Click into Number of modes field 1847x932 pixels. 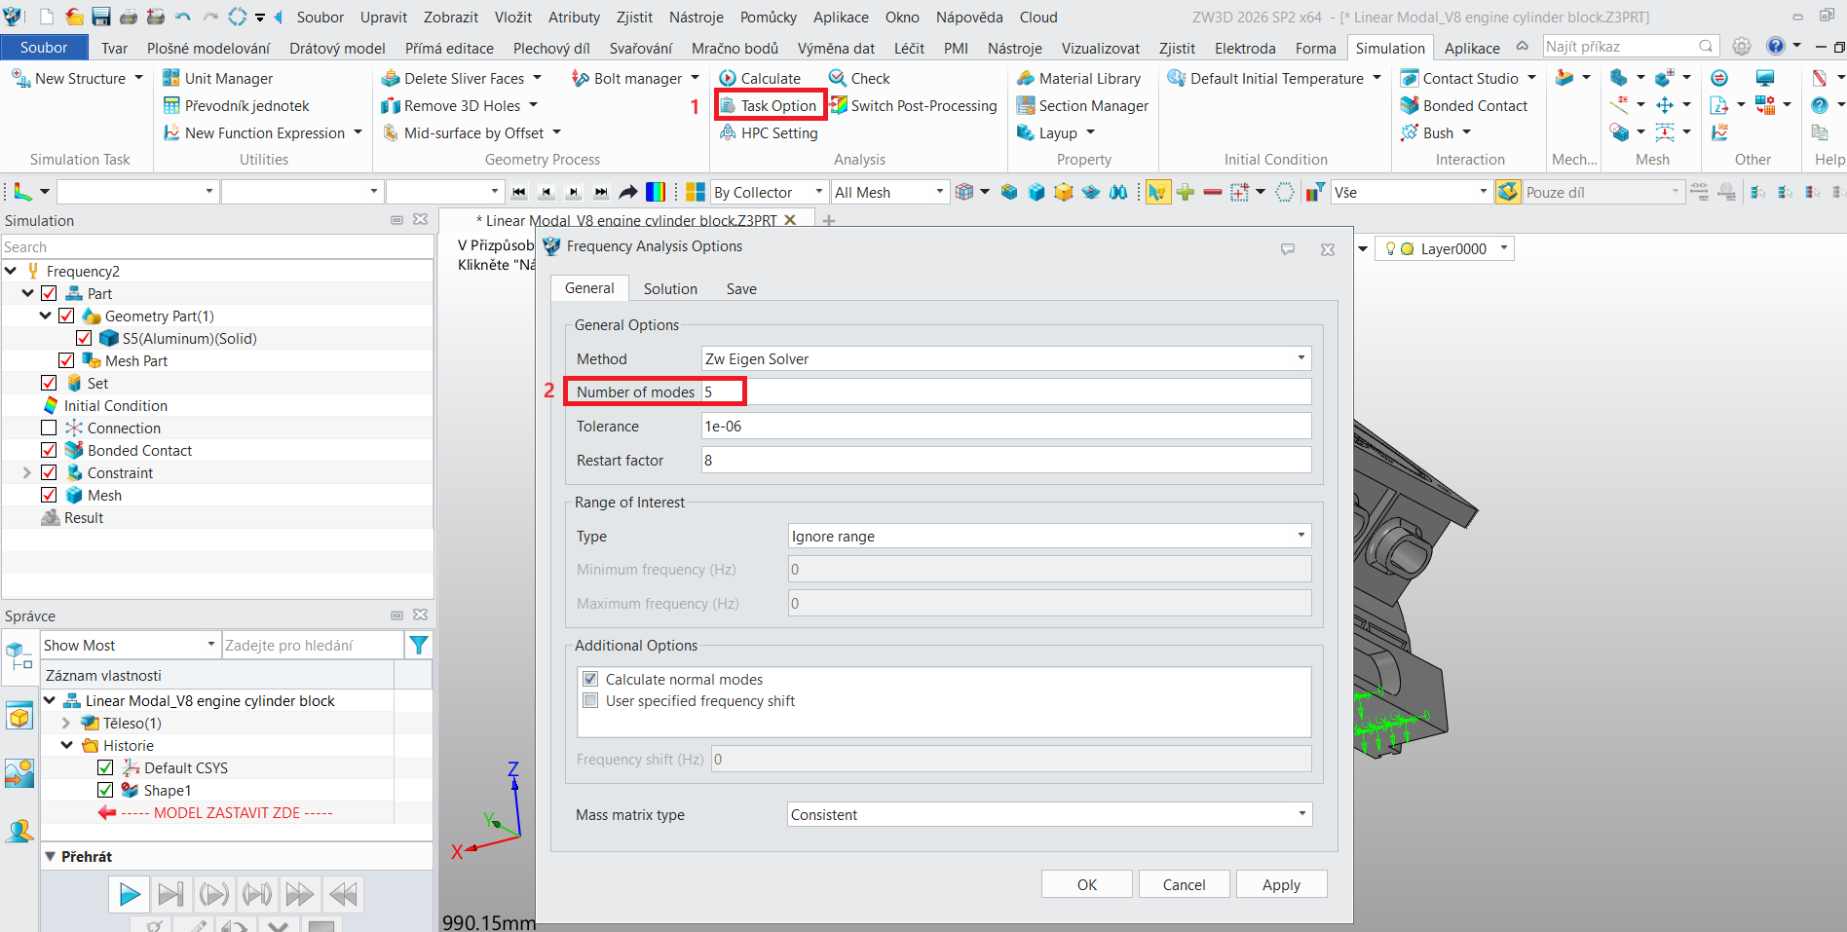click(x=1006, y=391)
